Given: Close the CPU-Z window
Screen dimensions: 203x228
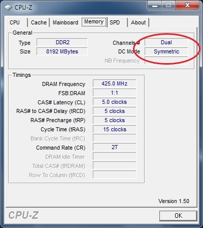Looking at the screenshot, I should pyautogui.click(x=187, y=6).
